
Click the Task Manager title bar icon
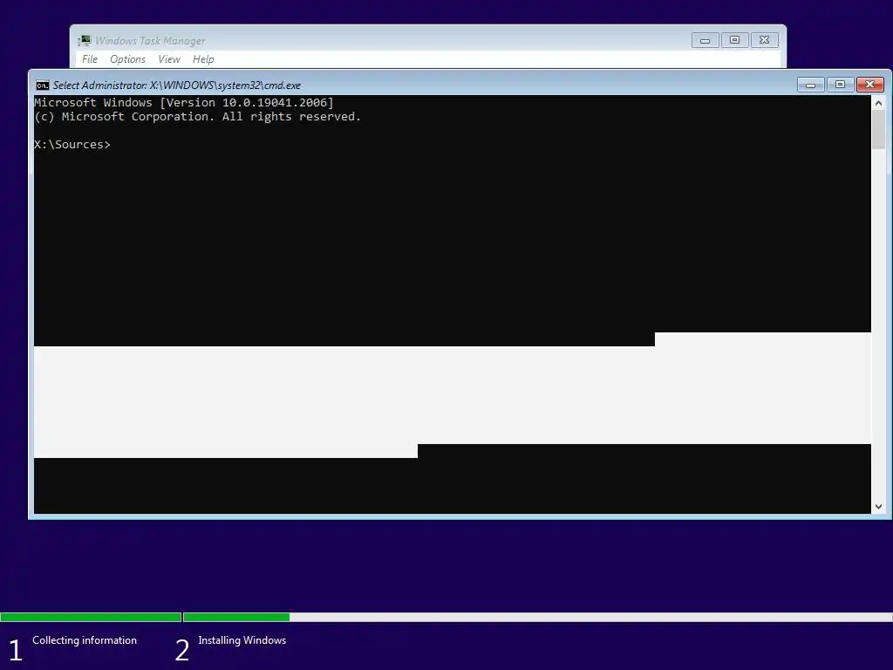pyautogui.click(x=85, y=40)
